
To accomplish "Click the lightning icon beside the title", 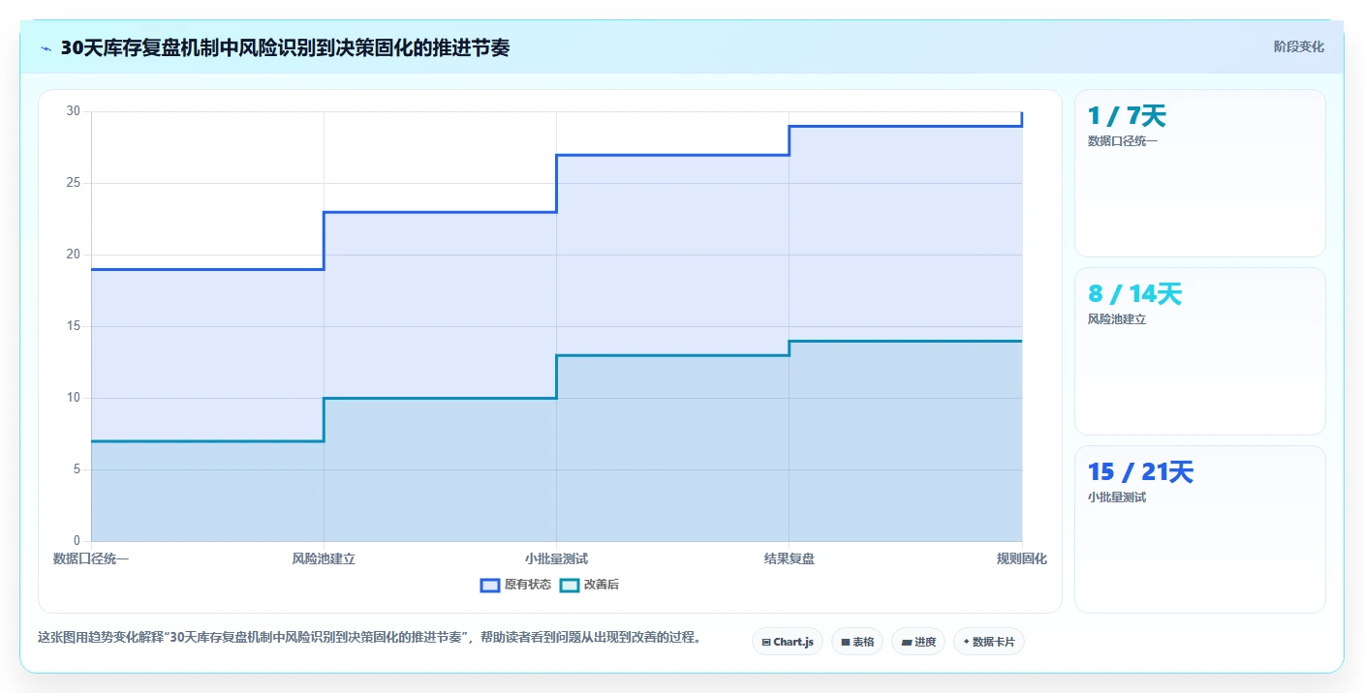I will [x=46, y=48].
